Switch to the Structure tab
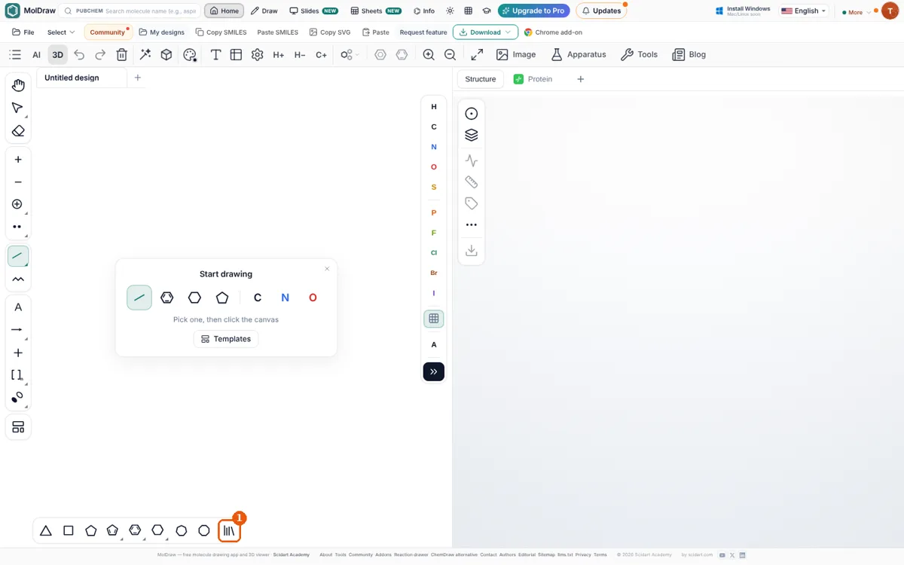This screenshot has width=904, height=565. point(481,79)
